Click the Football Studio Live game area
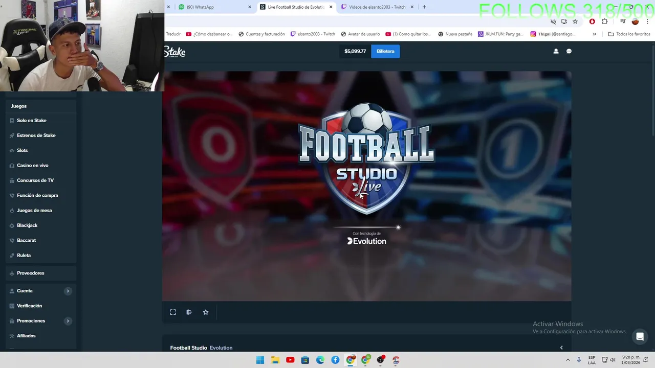This screenshot has width=655, height=368. (x=367, y=186)
